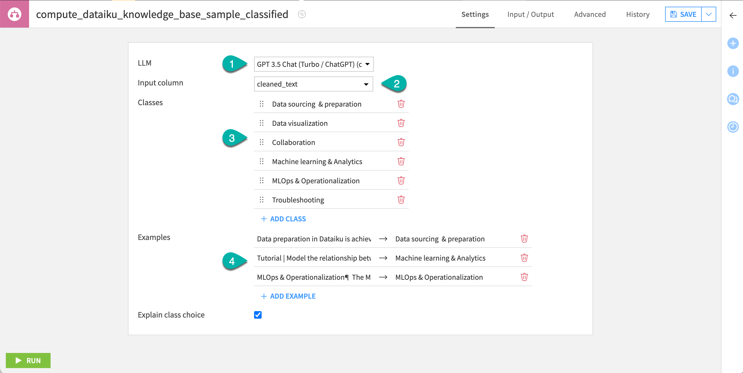Image resolution: width=743 pixels, height=373 pixels.
Task: Switch to the Input / Output tab
Action: [530, 14]
